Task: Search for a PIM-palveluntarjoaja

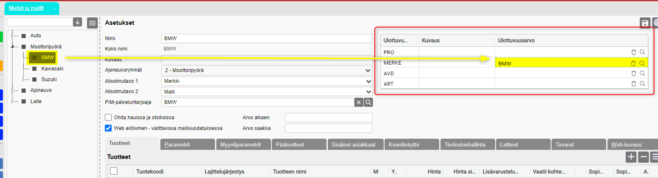Action: click(x=368, y=102)
